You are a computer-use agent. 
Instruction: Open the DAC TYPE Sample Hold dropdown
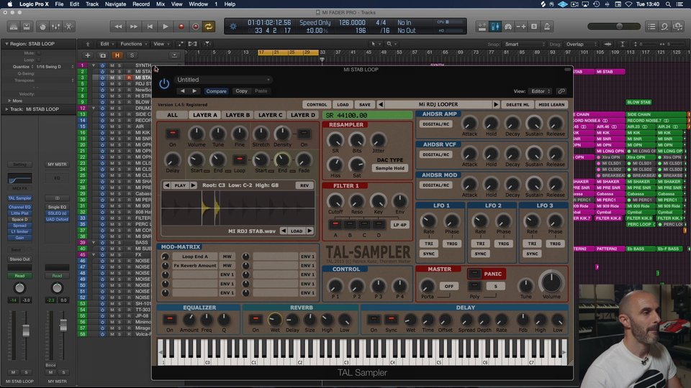(389, 168)
